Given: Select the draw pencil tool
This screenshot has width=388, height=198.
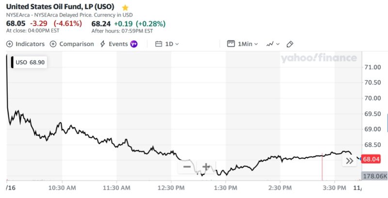Looking at the screenshot, I should [x=290, y=44].
